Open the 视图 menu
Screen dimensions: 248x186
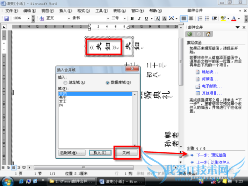pyautogui.click(x=48, y=11)
